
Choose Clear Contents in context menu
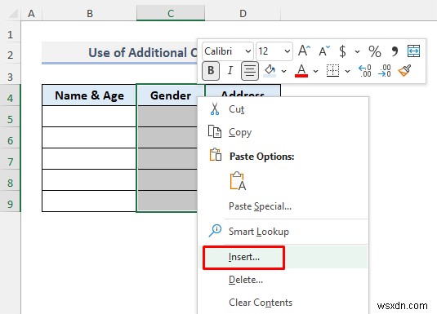click(283, 303)
